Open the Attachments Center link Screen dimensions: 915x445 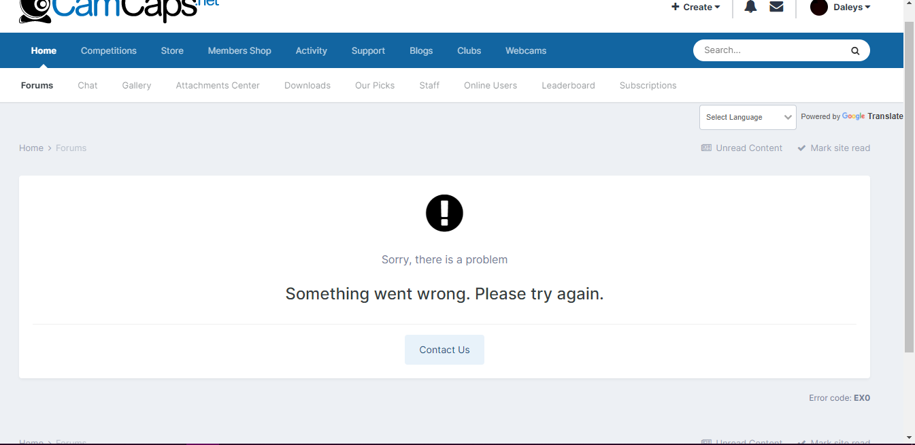point(218,85)
